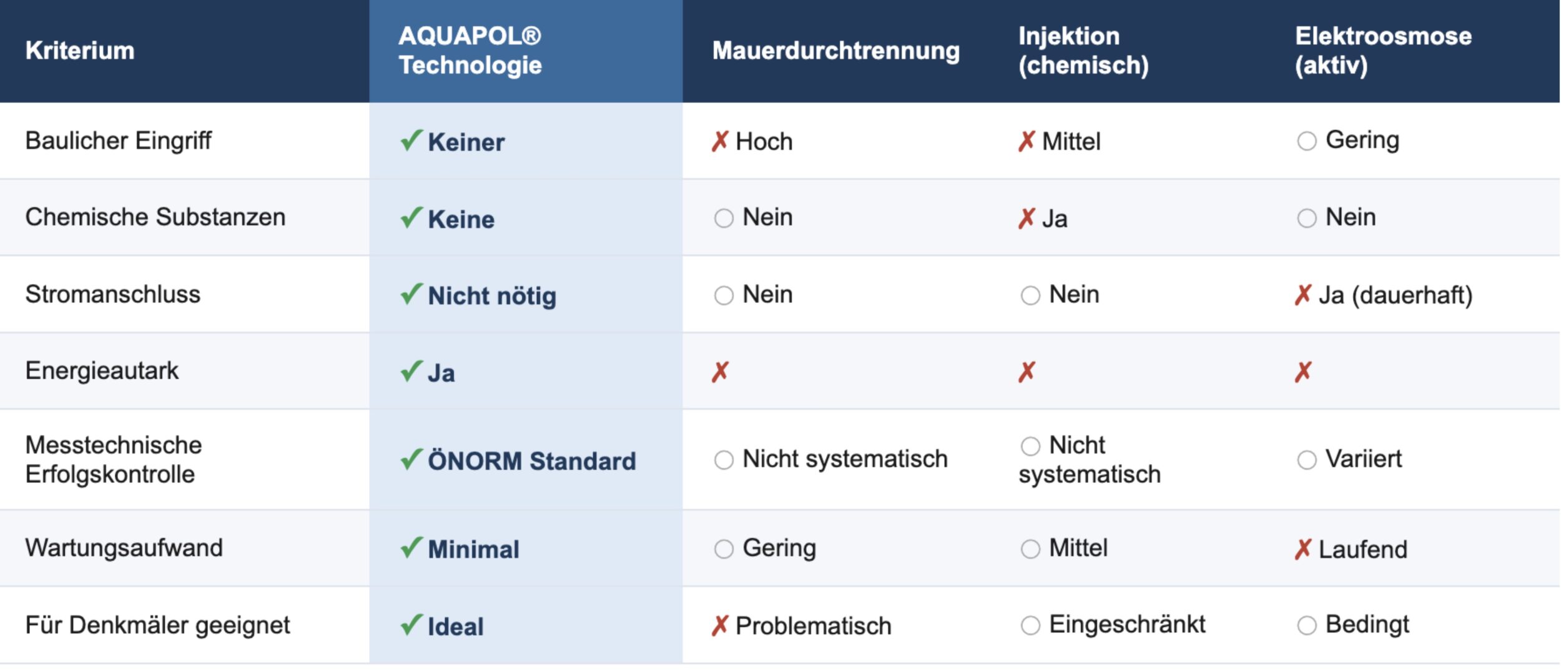Viewport: 1561px width, 672px height.
Task: Select the circle beside Bedingt
Action: pyautogui.click(x=1306, y=625)
